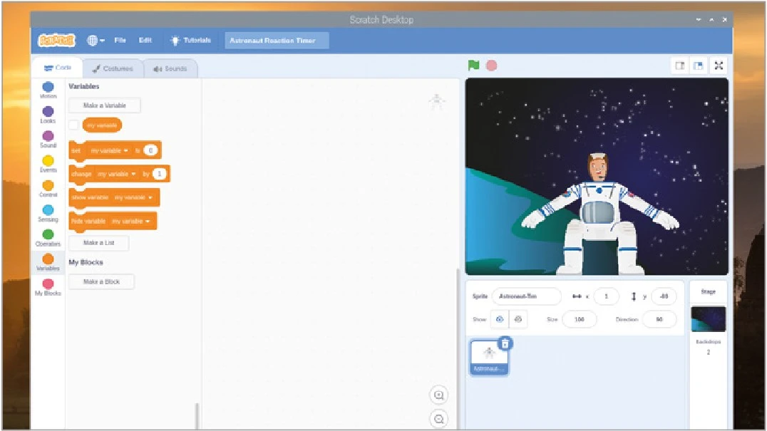Select the Control blocks category
767x431 pixels.
pyautogui.click(x=48, y=187)
